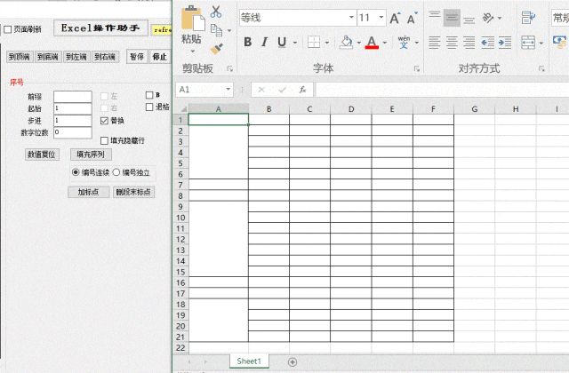Click merge and center icon
This screenshot has width=569, height=373.
(528, 43)
